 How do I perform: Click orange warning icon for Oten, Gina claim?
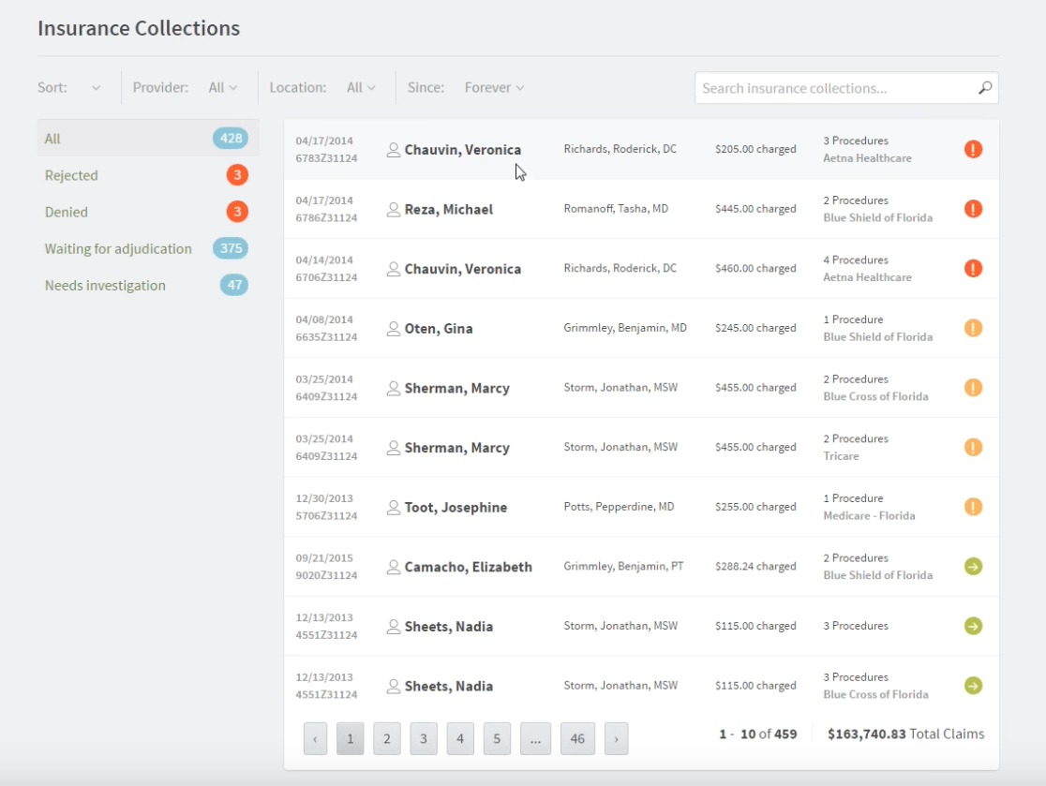973,328
